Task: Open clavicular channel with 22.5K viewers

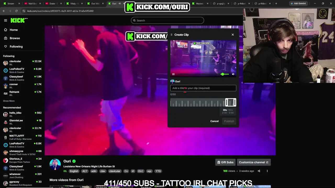Action: (22, 63)
